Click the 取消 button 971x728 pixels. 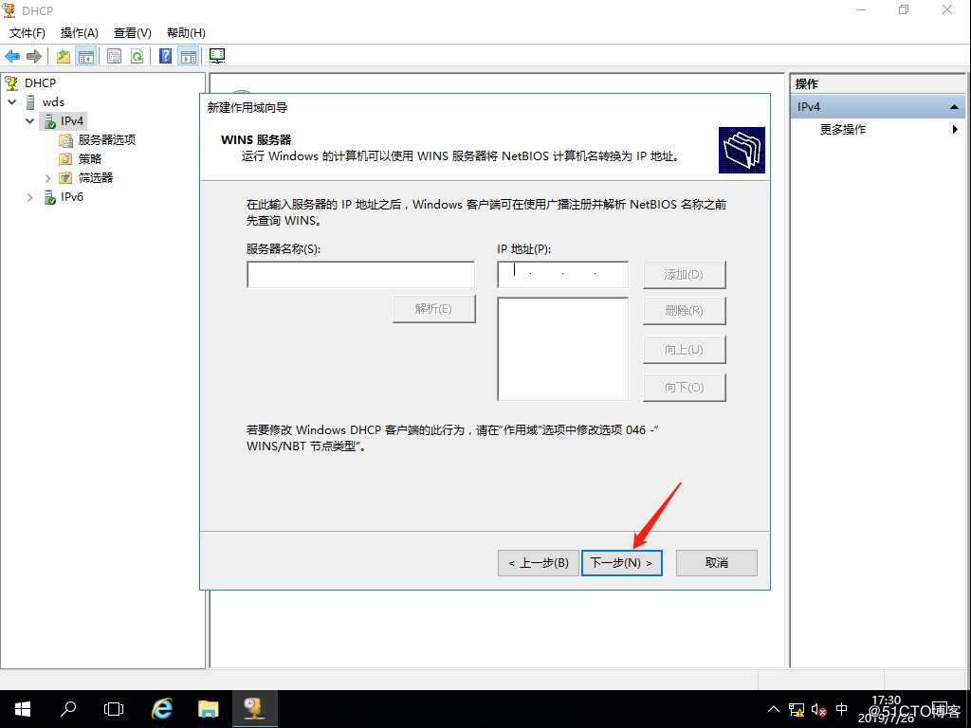(717, 563)
